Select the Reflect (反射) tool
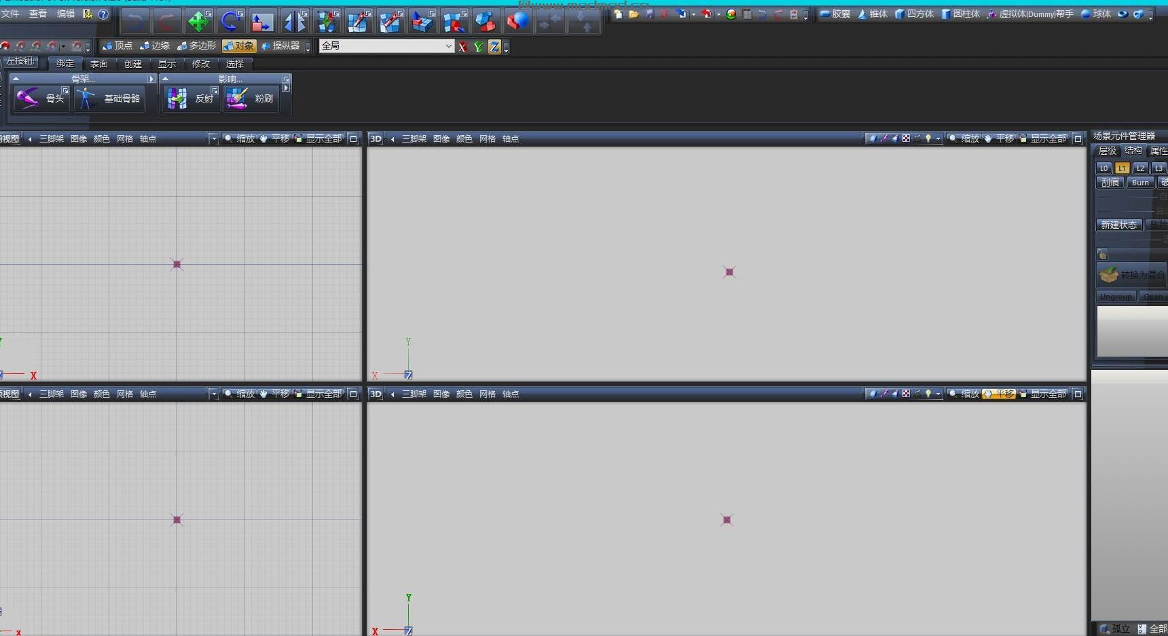Screen dimensions: 1168x636 [x=191, y=98]
